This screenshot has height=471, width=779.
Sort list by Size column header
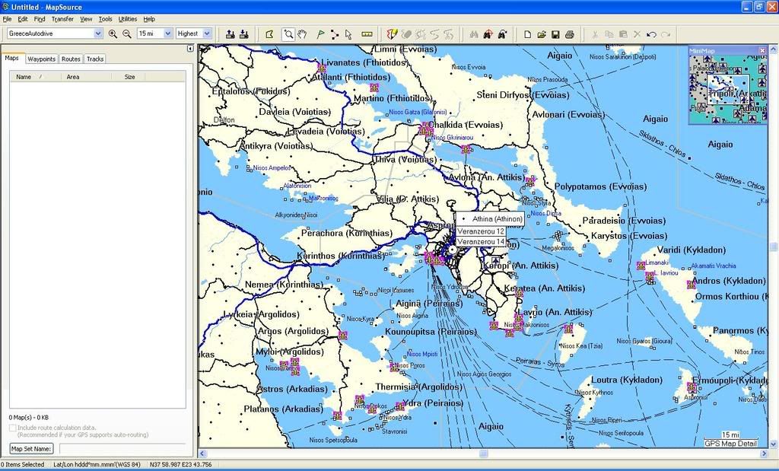(129, 77)
